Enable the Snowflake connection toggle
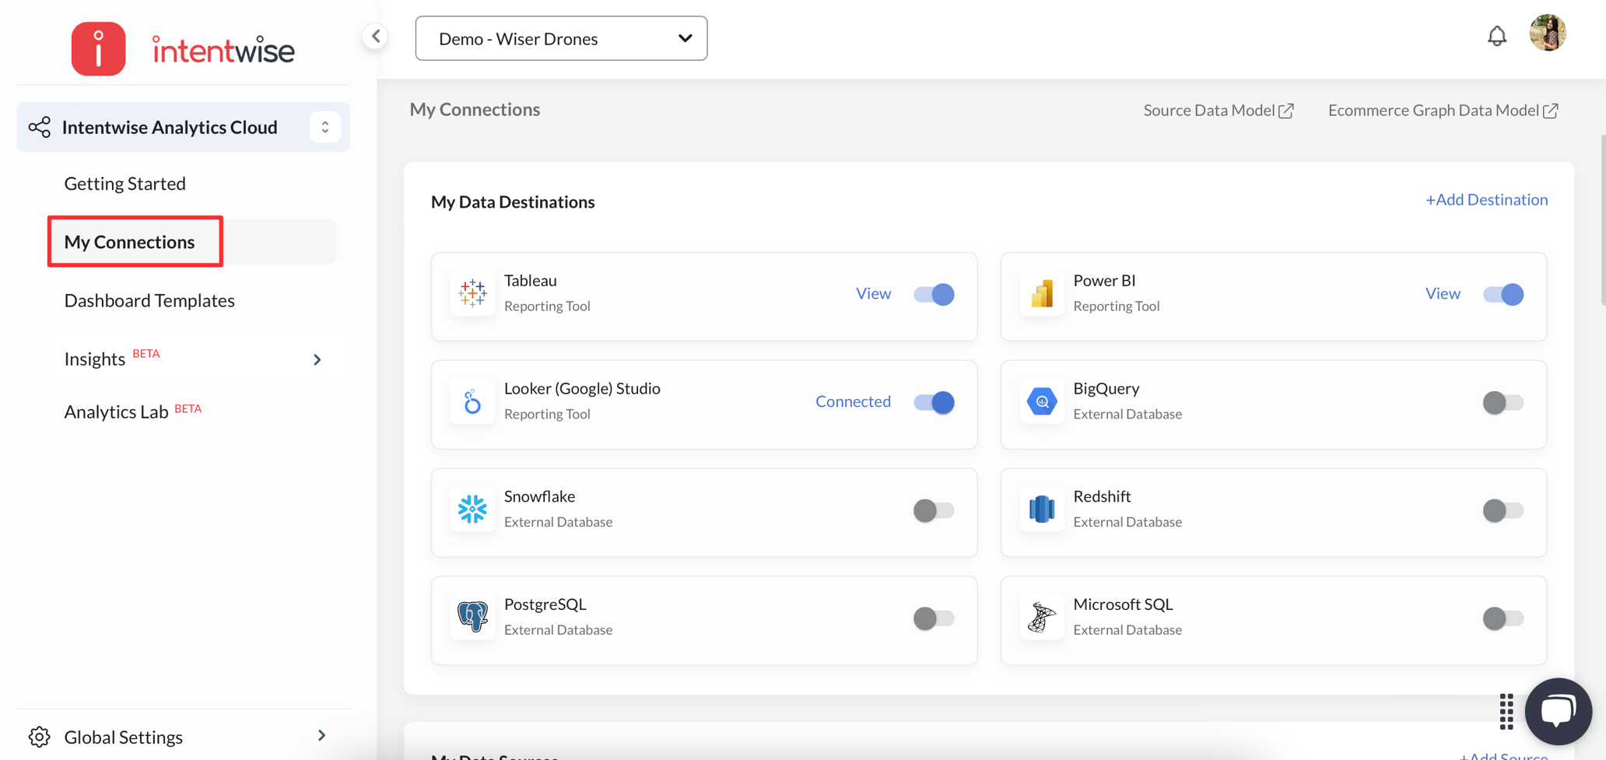1606x760 pixels. pos(933,510)
